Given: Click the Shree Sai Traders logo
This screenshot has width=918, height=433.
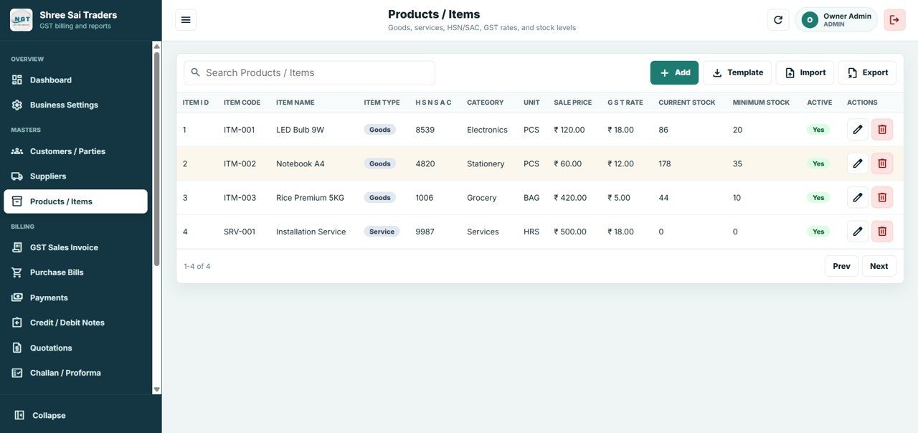Looking at the screenshot, I should point(22,20).
